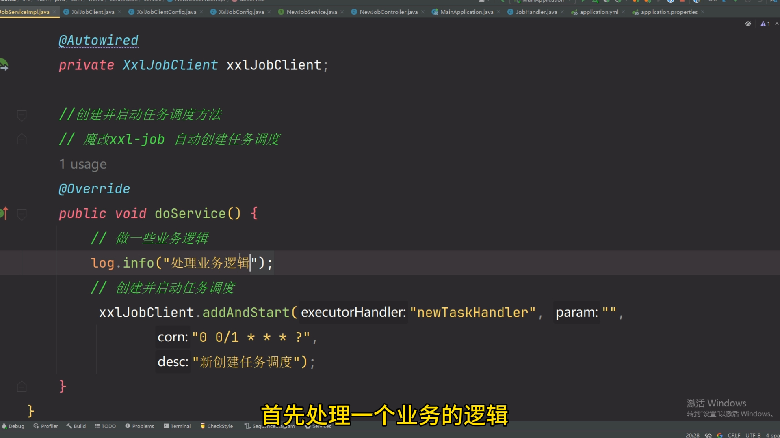Viewport: 780px width, 438px height.
Task: Open the Debug tool window
Action: (13, 426)
